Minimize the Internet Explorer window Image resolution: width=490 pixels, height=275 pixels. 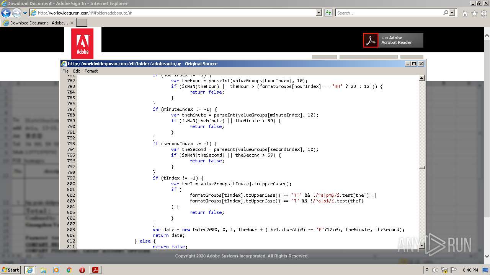click(472, 3)
